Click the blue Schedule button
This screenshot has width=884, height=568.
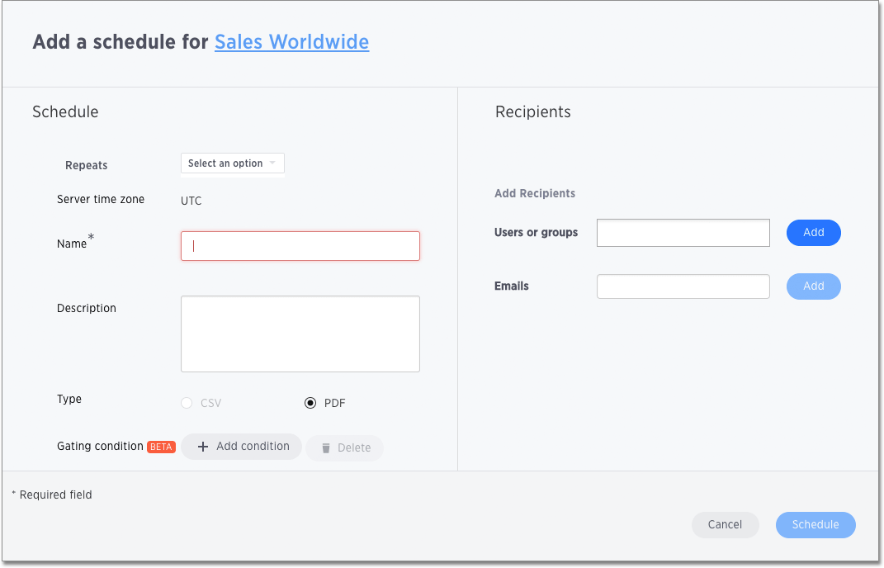(x=815, y=524)
